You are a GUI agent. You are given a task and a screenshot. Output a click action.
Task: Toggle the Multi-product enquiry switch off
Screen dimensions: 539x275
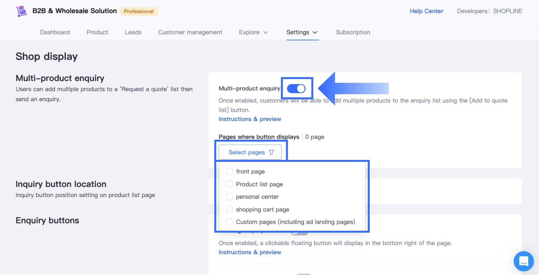296,89
